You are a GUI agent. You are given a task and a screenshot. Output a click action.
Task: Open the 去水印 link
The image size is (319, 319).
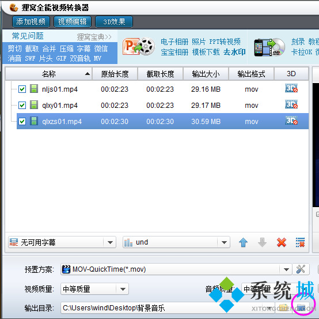click(x=234, y=52)
